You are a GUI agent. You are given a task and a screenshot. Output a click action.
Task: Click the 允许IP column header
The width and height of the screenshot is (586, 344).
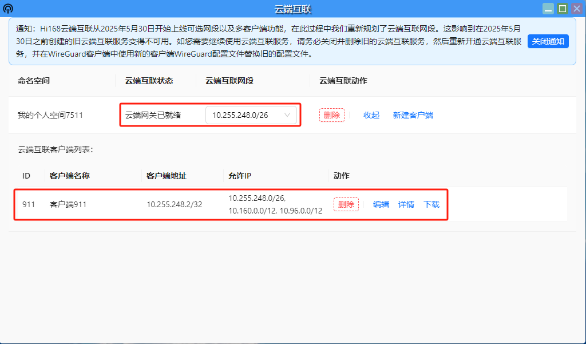pos(240,176)
